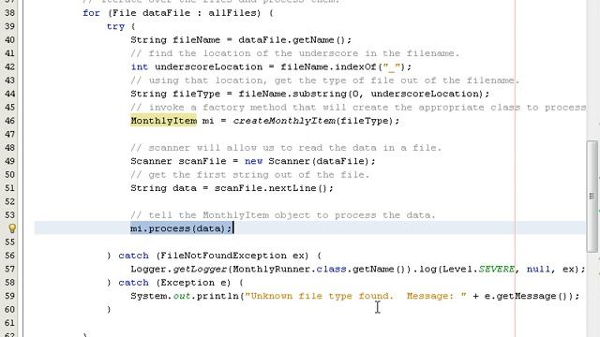Click line number 57 in the gutter
Viewport: 600px width, 337px height.
10,269
